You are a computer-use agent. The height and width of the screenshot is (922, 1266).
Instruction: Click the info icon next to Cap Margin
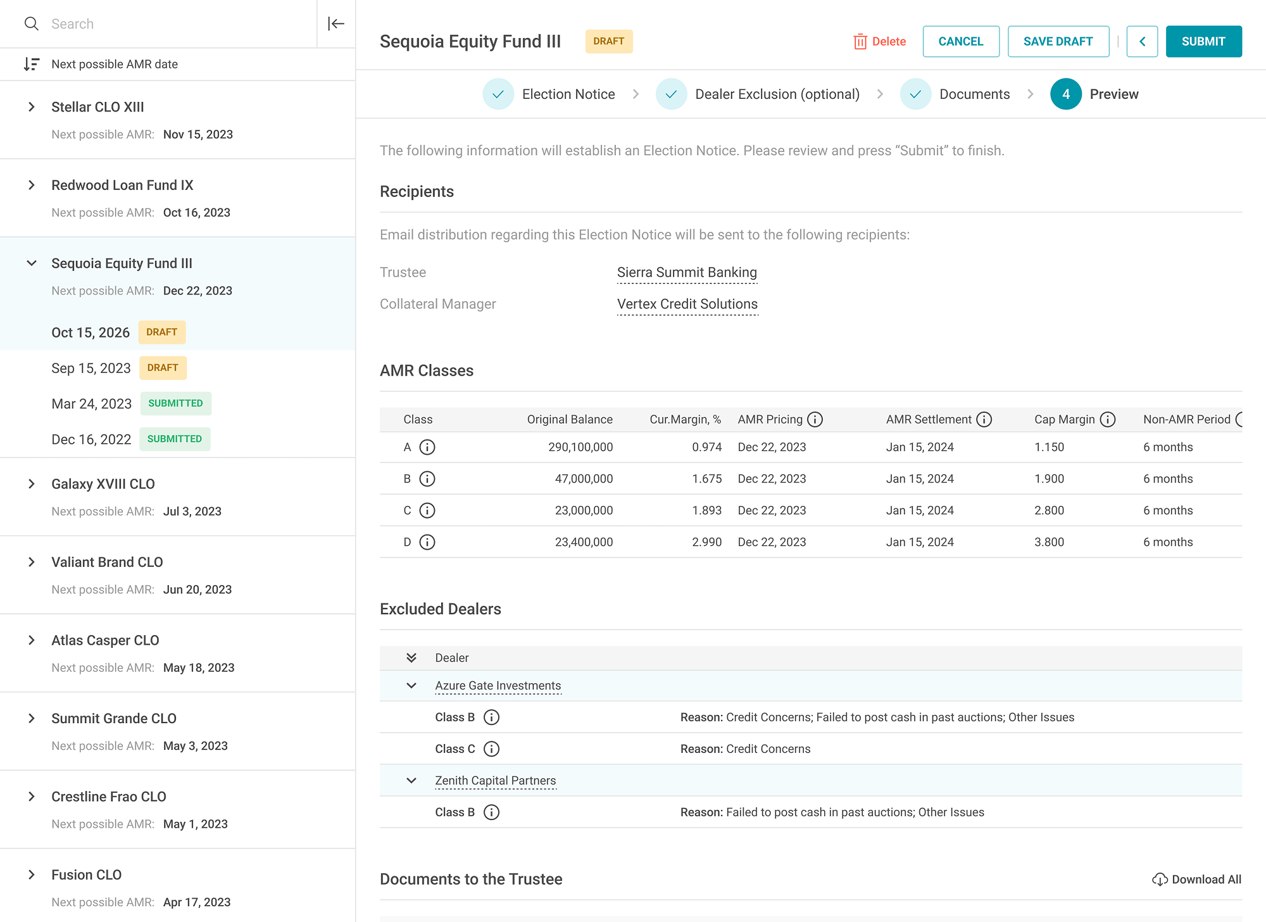tap(1108, 419)
